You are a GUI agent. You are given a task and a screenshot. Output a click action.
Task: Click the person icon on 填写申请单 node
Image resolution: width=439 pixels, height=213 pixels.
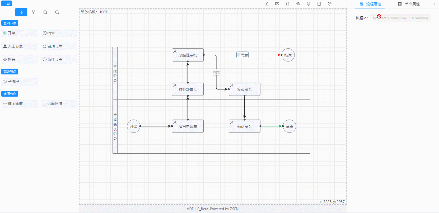pyautogui.click(x=175, y=122)
